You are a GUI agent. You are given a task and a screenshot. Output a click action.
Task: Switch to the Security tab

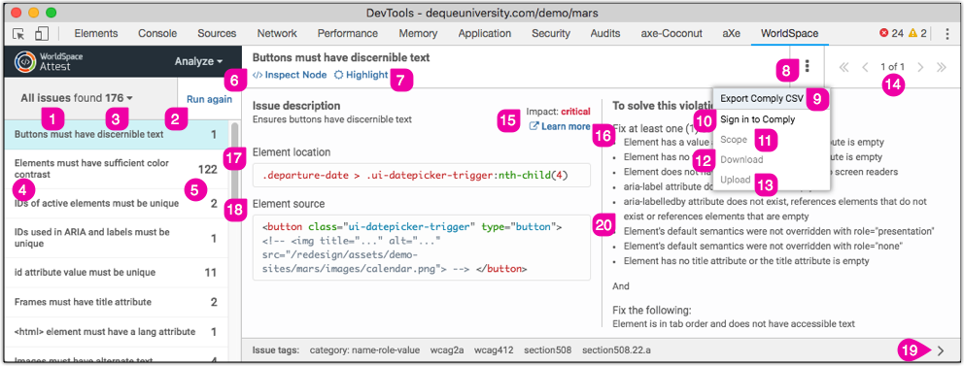point(551,34)
